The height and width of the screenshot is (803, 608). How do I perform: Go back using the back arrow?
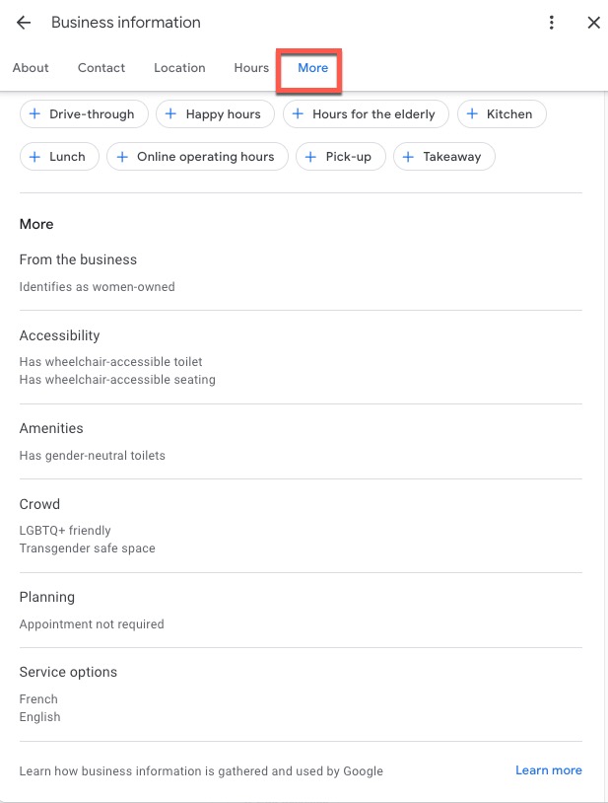22,22
